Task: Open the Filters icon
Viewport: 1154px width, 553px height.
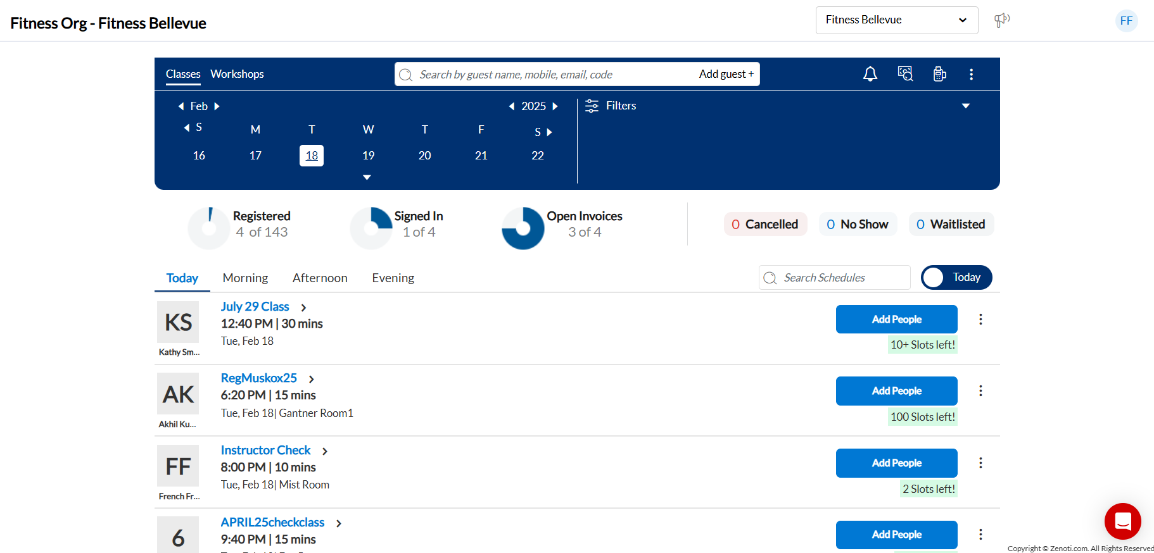Action: 592,106
